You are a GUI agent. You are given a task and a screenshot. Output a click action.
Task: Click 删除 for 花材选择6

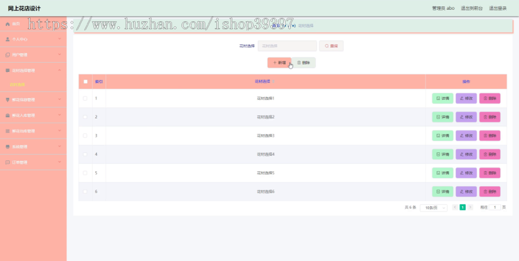pyautogui.click(x=490, y=191)
